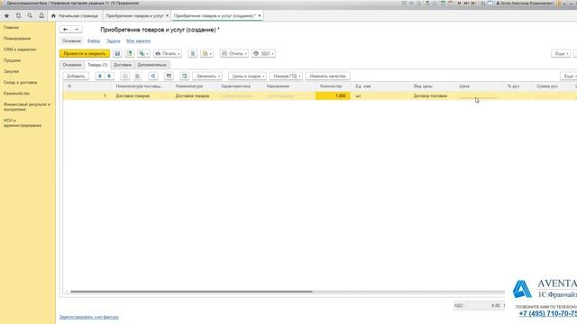Screen dimensions: 577x324
Task: Open the history icon in the top bar
Action: pos(18,16)
